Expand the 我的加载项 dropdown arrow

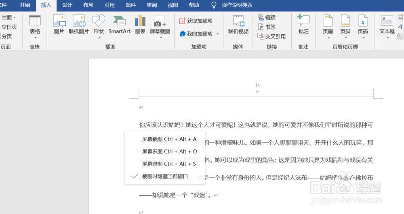tap(218, 34)
